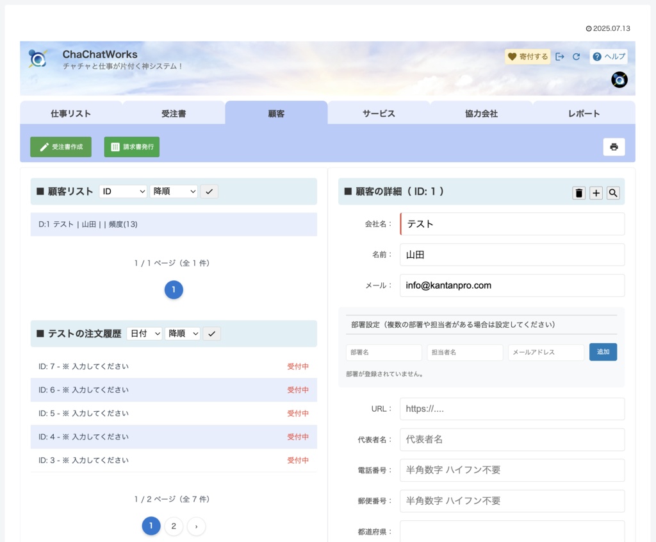The width and height of the screenshot is (656, 542).
Task: Click the 寄付する donation button
Action: click(527, 56)
